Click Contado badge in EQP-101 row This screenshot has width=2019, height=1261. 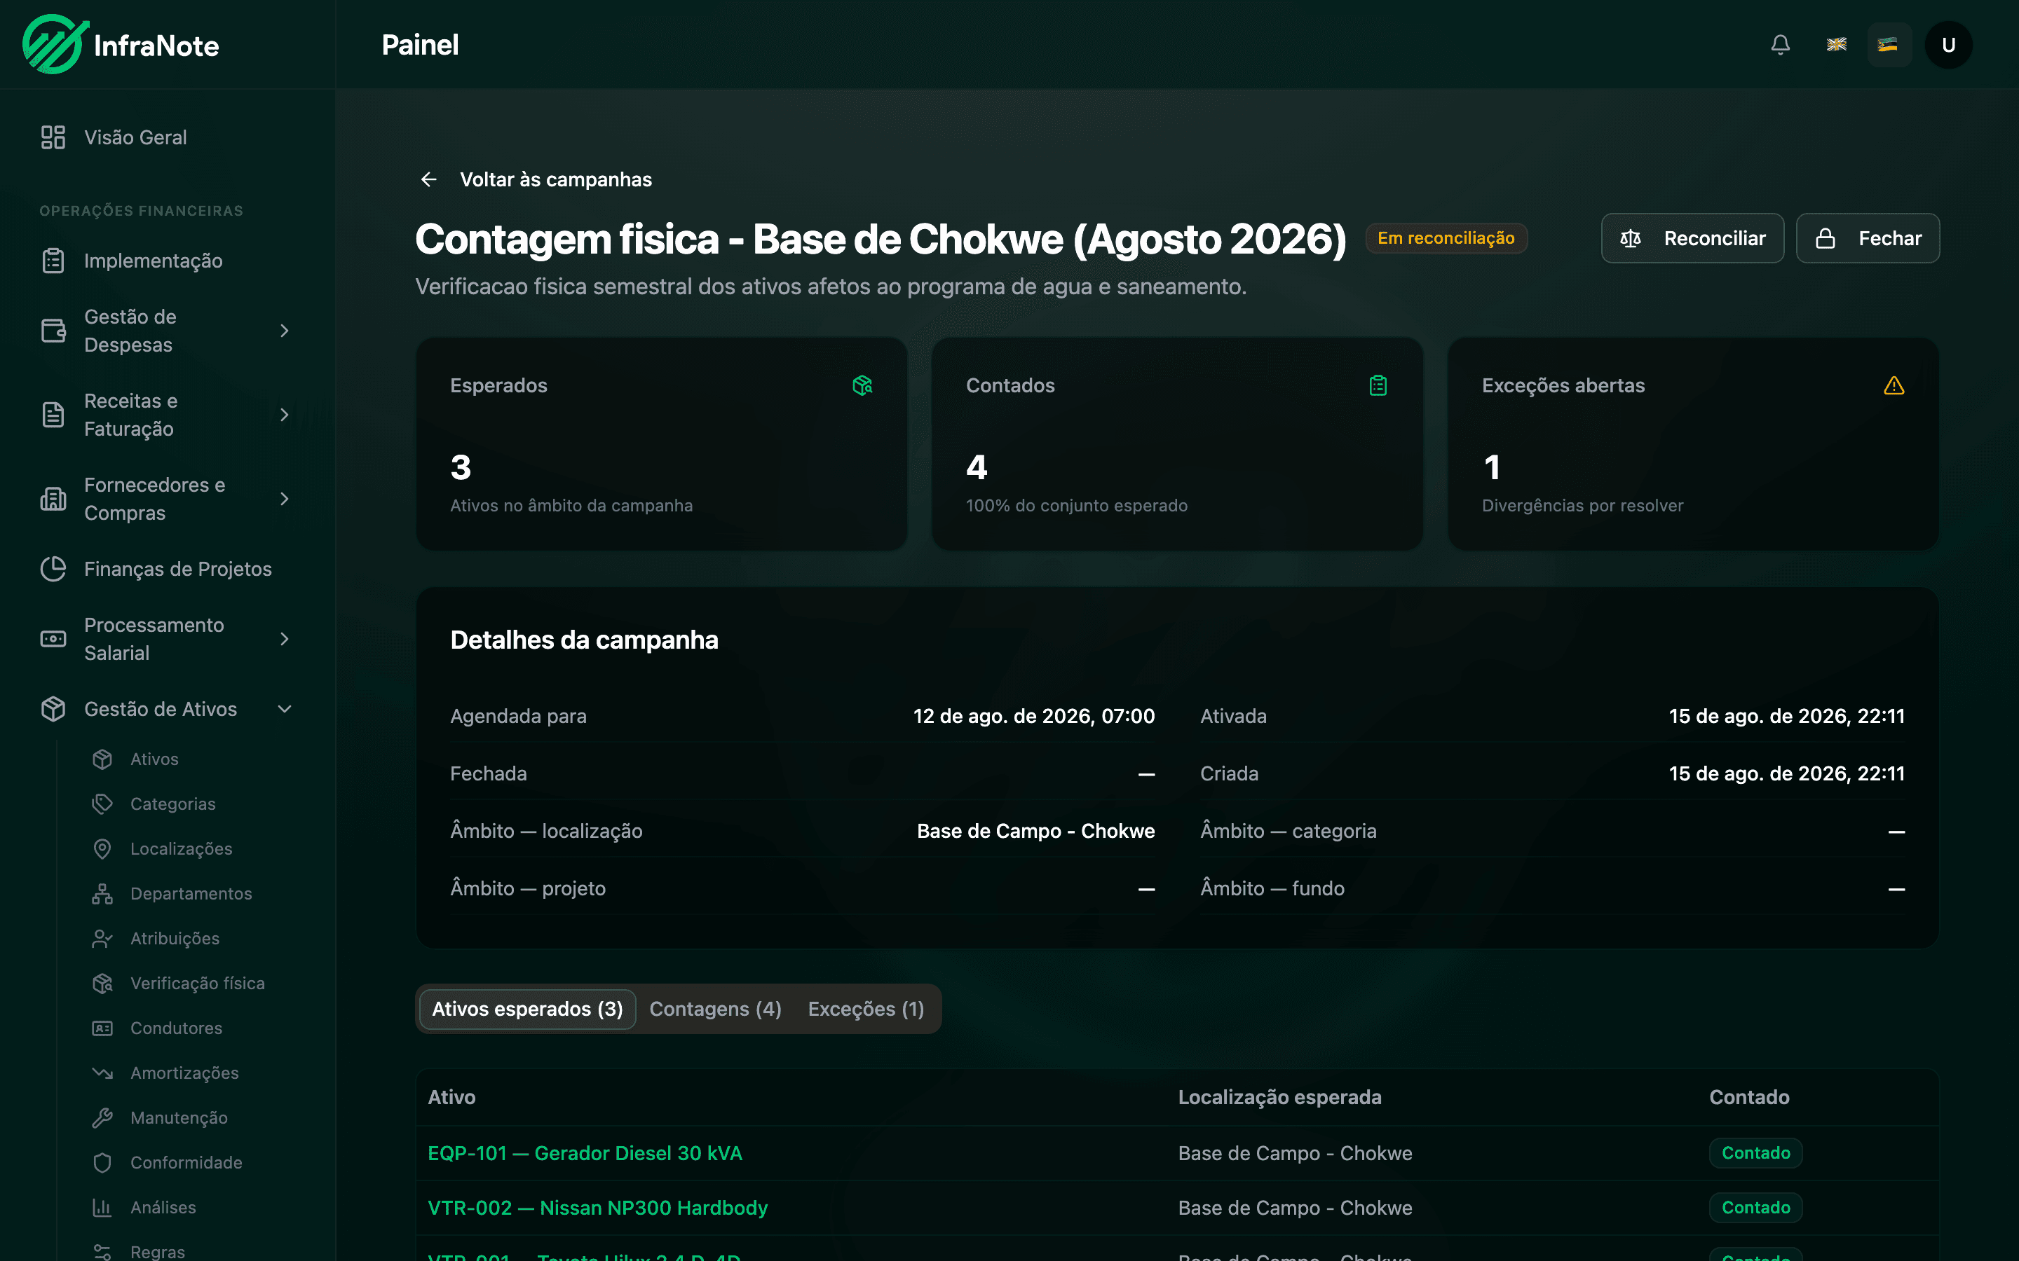click(x=1755, y=1152)
